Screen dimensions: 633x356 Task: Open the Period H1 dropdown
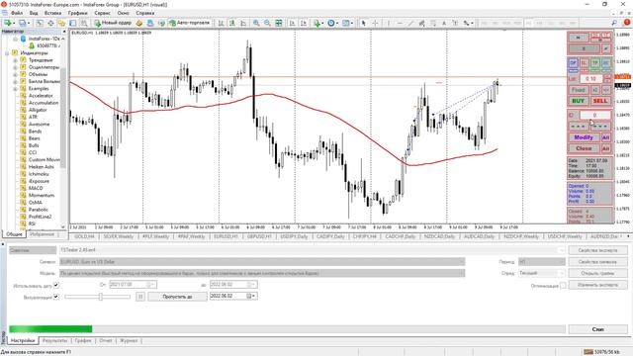tap(541, 262)
